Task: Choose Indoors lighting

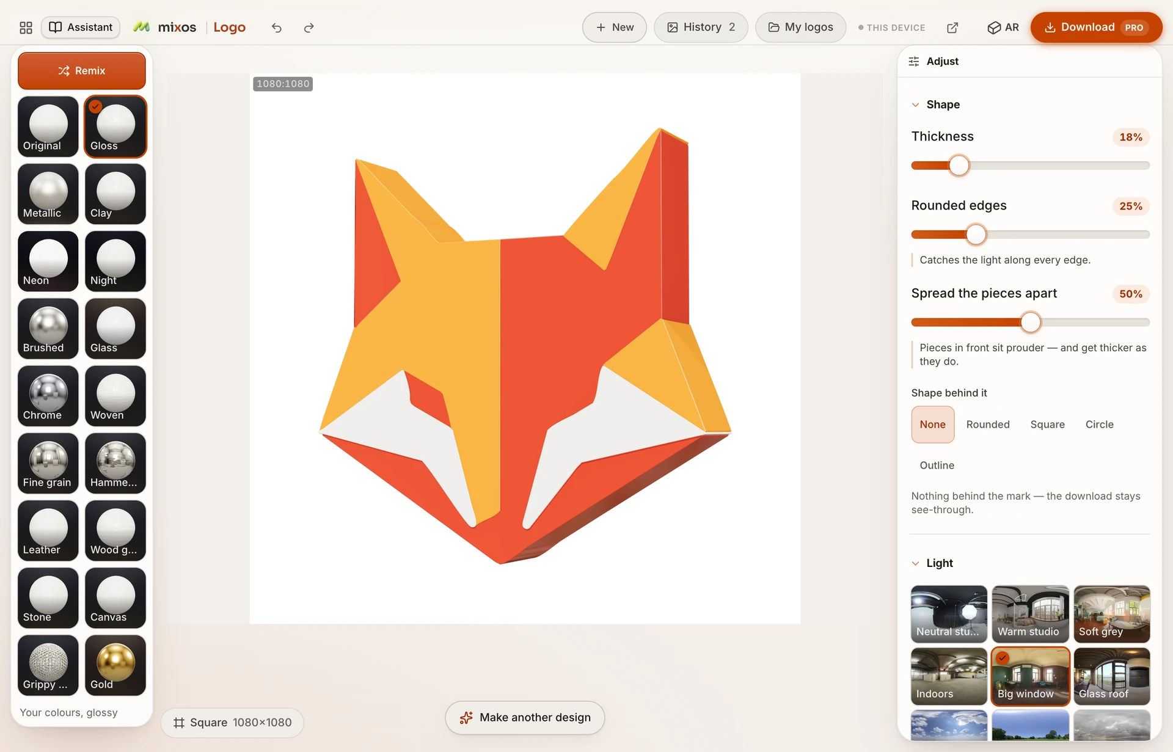Action: click(x=949, y=676)
